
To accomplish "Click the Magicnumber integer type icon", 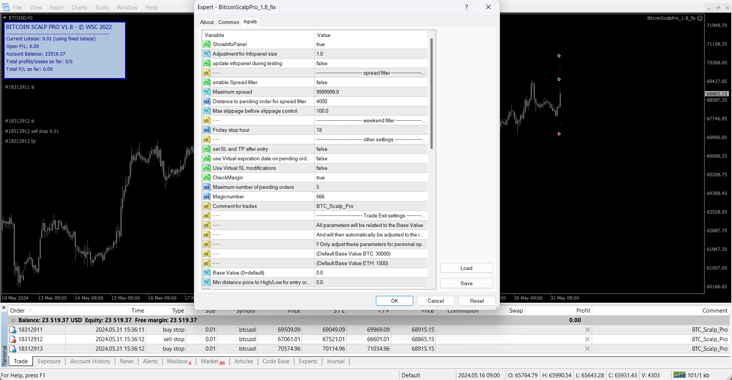I will (206, 197).
